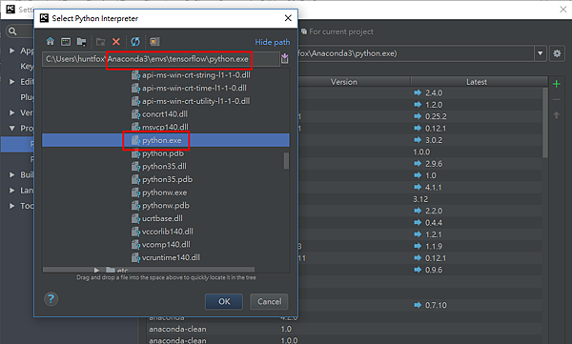Jump to Desktop directory icon
Viewport: 572px width, 344px height.
click(x=66, y=42)
